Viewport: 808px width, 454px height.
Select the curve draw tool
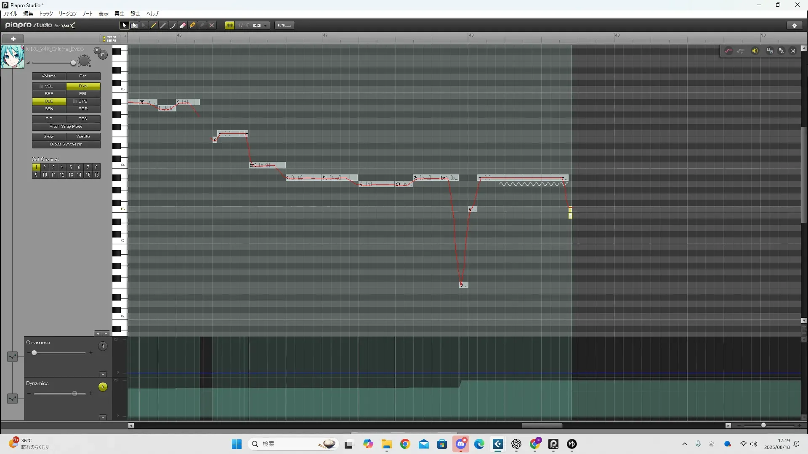pyautogui.click(x=173, y=26)
